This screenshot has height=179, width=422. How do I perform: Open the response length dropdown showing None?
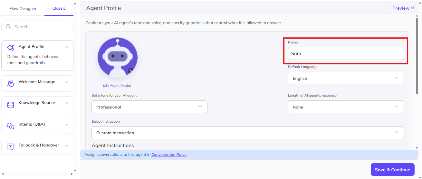click(346, 107)
